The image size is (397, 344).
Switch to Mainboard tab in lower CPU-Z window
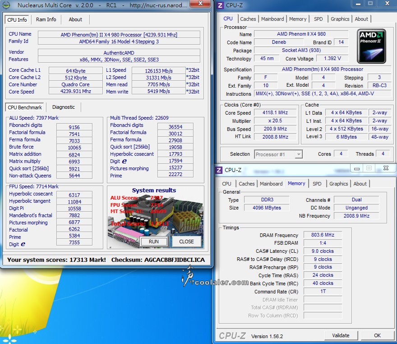(271, 184)
